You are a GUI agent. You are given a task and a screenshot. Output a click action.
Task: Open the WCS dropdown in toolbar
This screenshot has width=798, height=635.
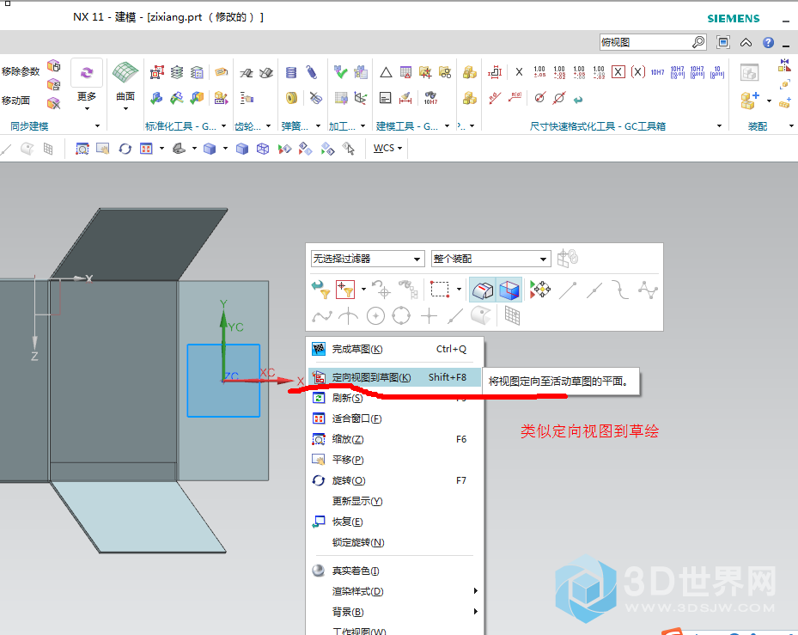coord(387,148)
